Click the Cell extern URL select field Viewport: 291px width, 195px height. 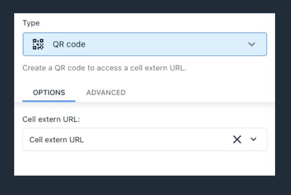145,139
